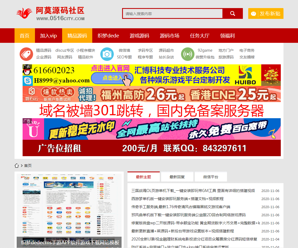Go to 游戏源码 in navigation bar
This screenshot has height=248, width=298.
[139, 36]
